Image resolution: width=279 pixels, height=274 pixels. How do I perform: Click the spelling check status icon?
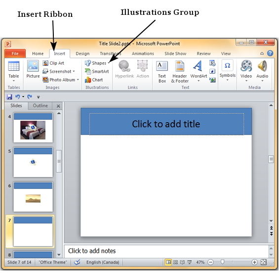pyautogui.click(x=77, y=262)
